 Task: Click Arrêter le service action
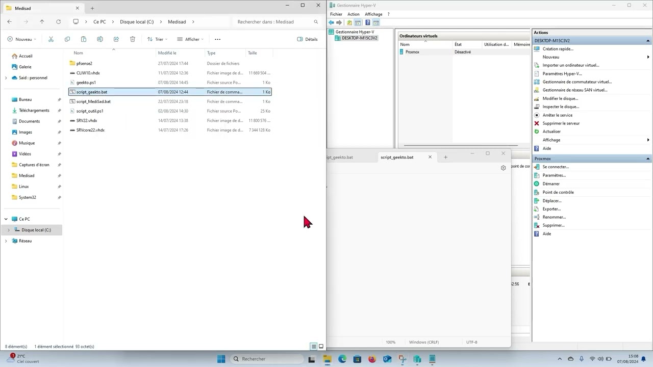557,115
